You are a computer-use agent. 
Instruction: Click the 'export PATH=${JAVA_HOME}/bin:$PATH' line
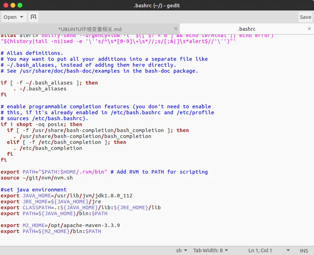[54, 214]
